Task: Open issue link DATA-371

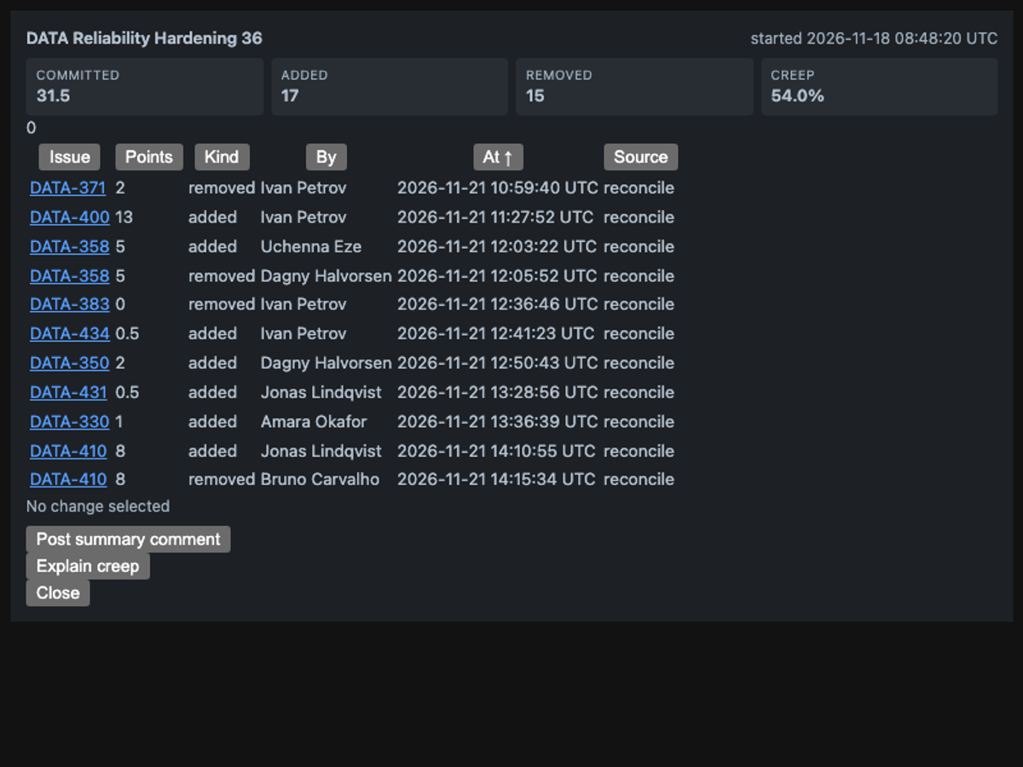Action: pos(67,187)
